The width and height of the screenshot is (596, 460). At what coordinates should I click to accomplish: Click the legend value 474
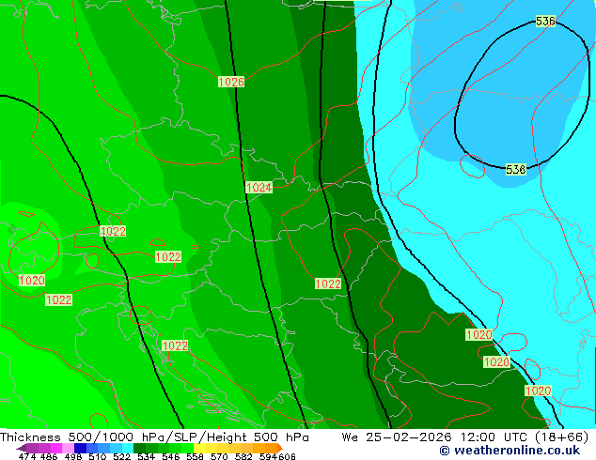27,456
